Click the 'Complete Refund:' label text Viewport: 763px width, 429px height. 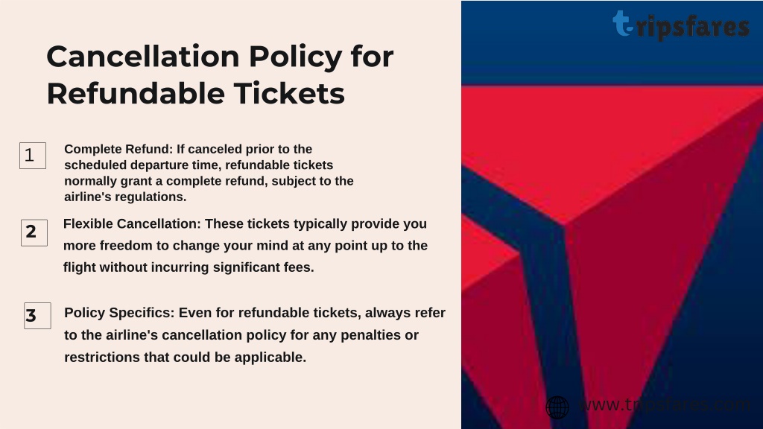click(118, 149)
